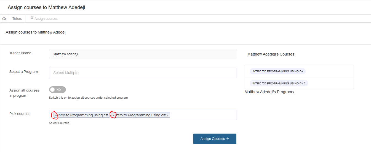371x152 pixels.
Task: Click the Matthew Adedeji's Programs heading
Action: click(269, 92)
